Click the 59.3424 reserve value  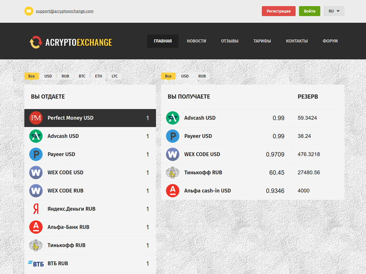coord(307,118)
